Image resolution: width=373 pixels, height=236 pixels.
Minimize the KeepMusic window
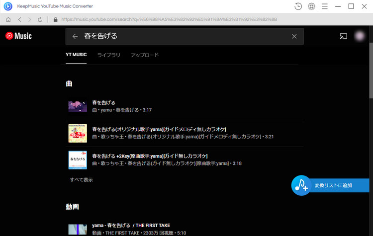click(x=338, y=6)
